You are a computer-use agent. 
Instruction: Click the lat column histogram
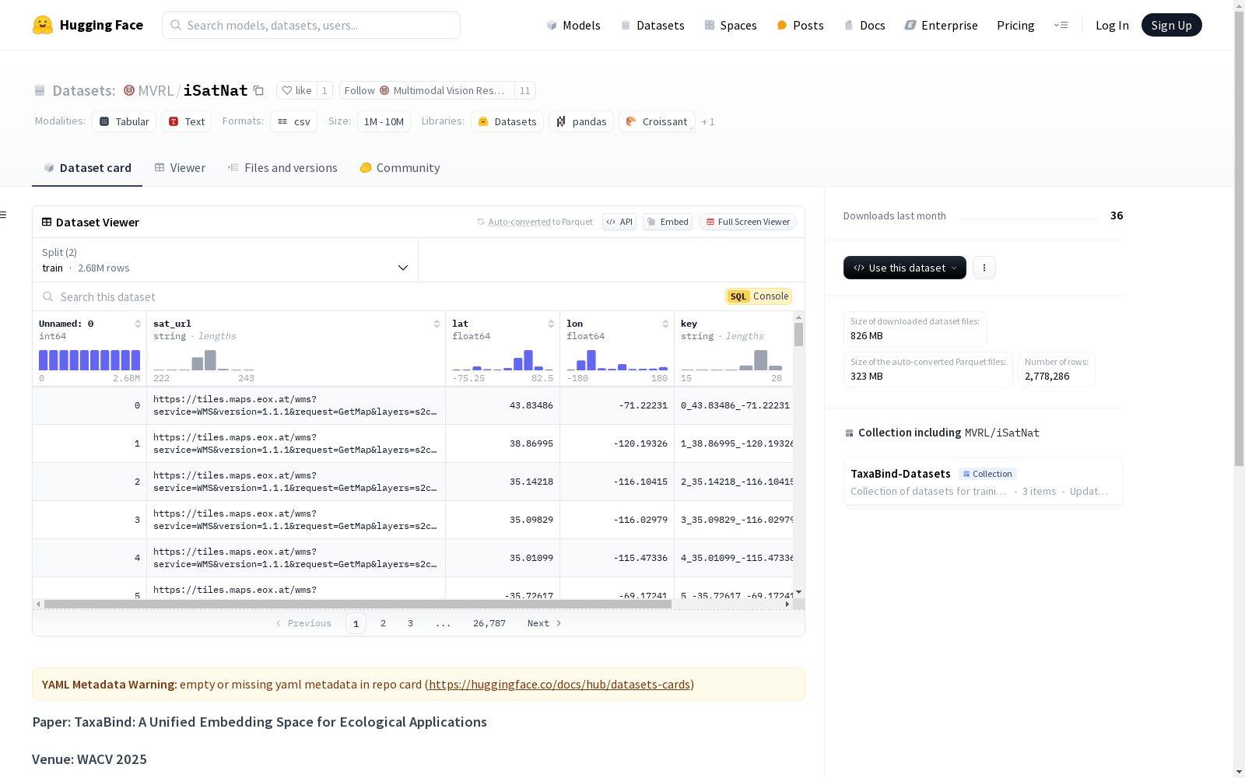(503, 359)
